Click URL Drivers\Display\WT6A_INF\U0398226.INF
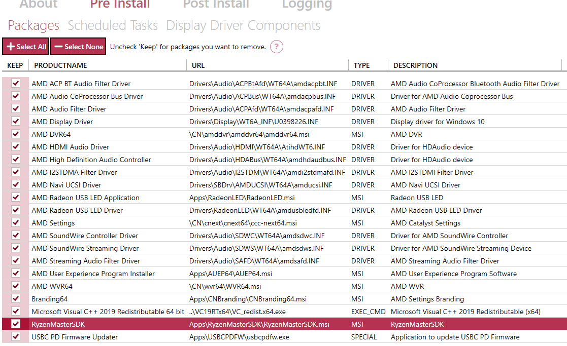The height and width of the screenshot is (346, 567). pos(254,122)
